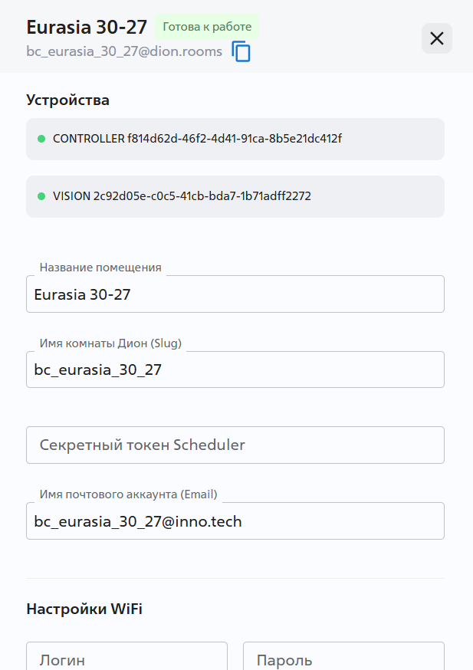Copy the dion.rooms address with the copy icon

[x=241, y=52]
